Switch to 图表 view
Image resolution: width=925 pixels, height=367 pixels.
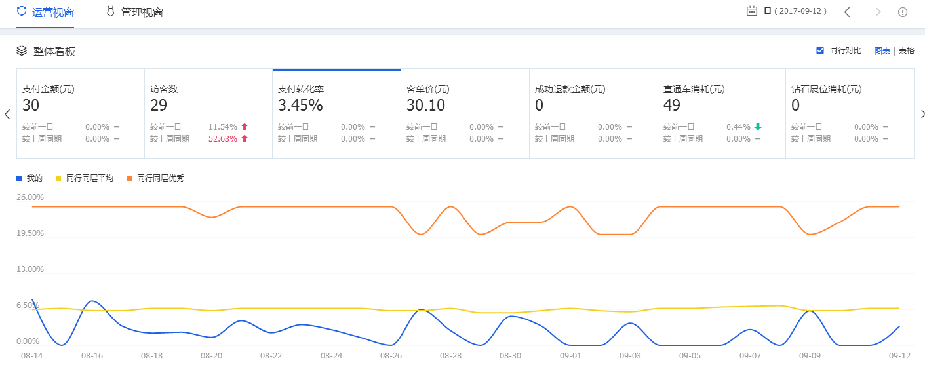tap(882, 51)
